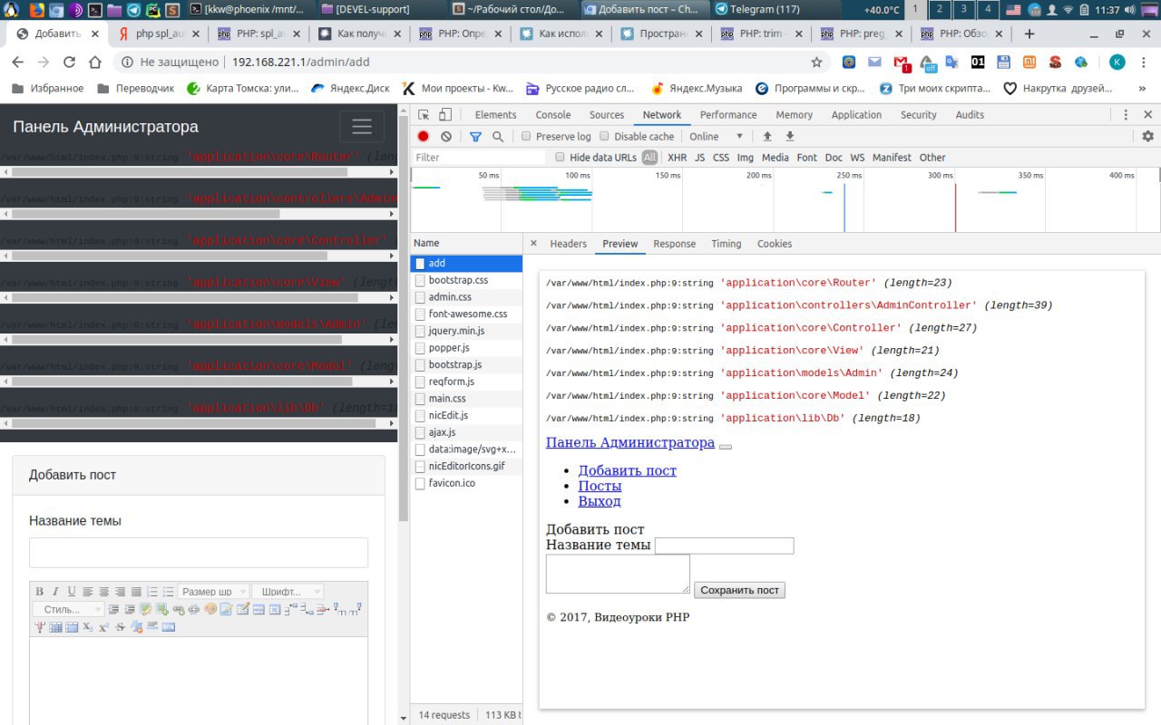Click the import HAR upload arrow
Viewport: 1161px width, 725px height.
[767, 136]
